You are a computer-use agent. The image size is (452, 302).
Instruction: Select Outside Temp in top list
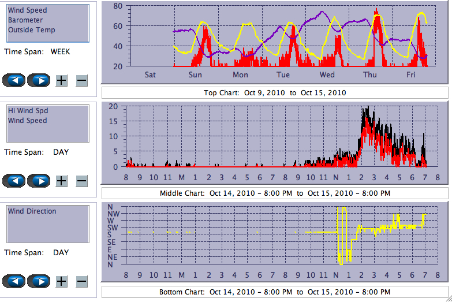(31, 30)
